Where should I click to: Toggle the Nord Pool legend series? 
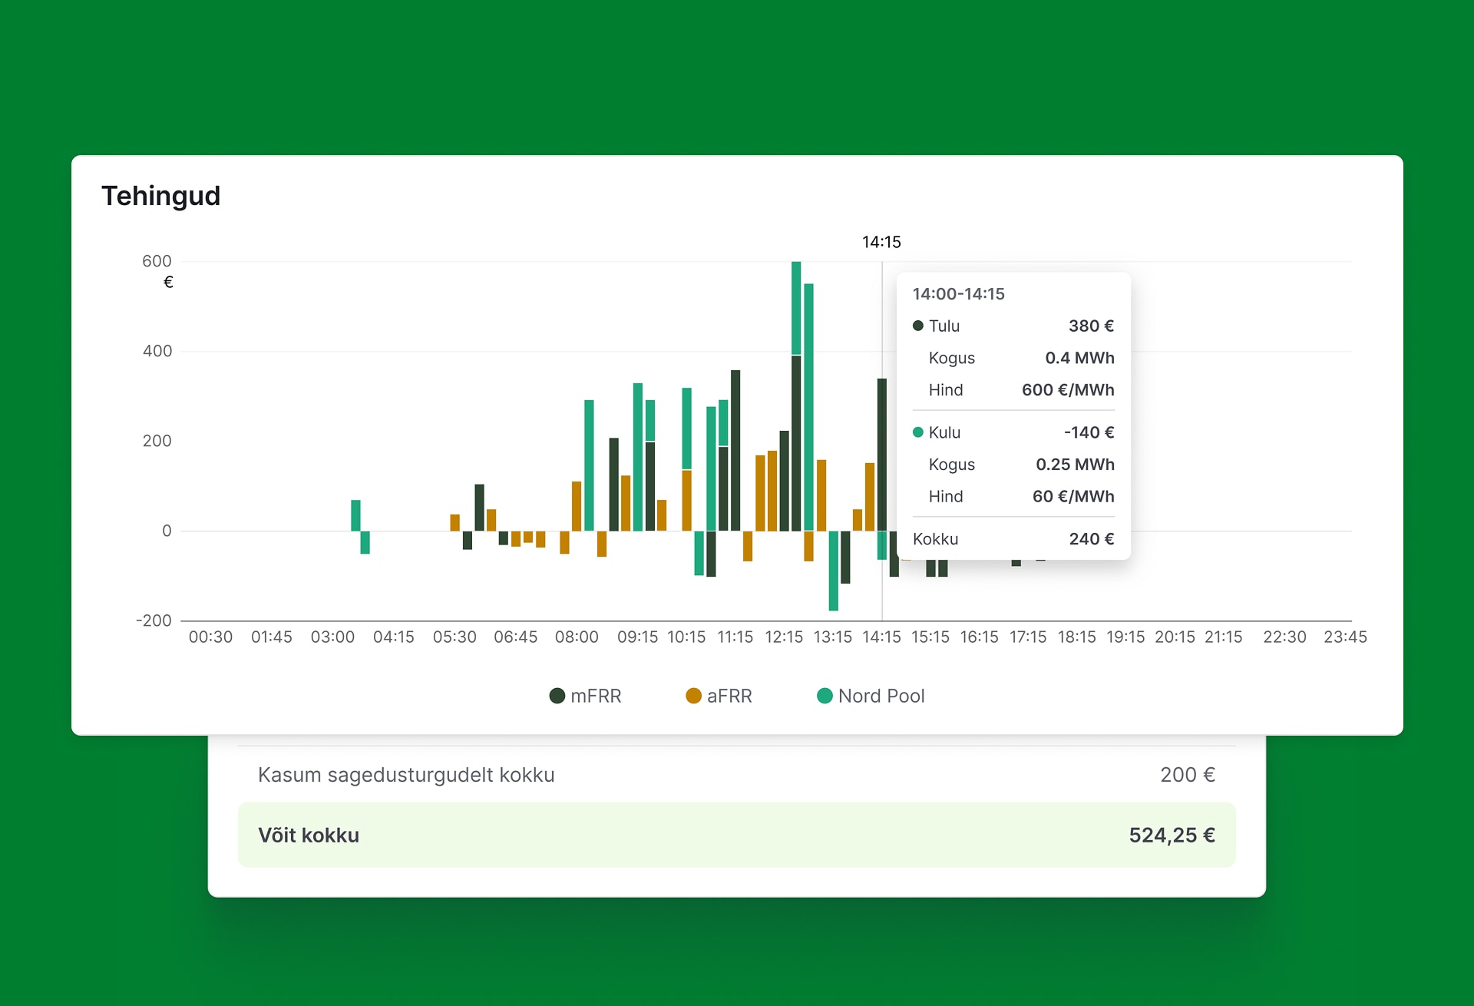(881, 696)
